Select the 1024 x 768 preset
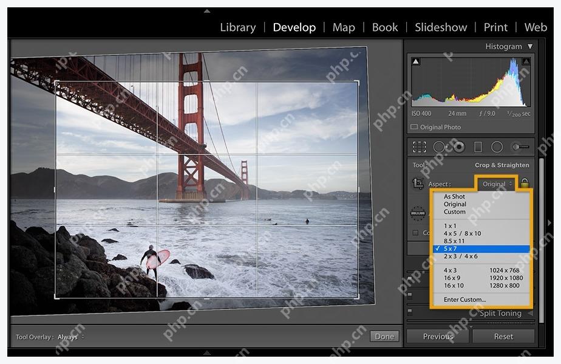This screenshot has height=364, width=561. [x=504, y=270]
